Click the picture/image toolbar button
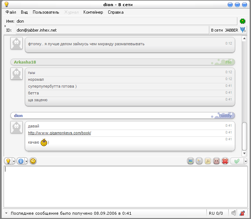251x219 pixels. pos(191,161)
